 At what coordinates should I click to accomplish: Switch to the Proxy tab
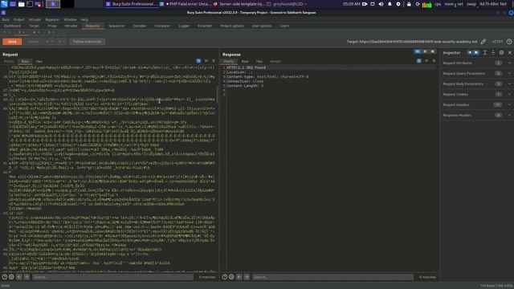(52, 26)
